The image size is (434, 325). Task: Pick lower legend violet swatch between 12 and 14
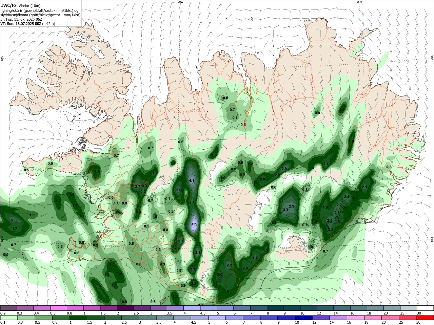(x=321, y=318)
